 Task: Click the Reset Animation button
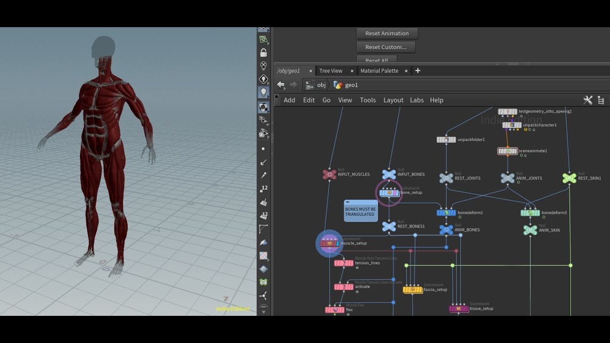click(387, 33)
